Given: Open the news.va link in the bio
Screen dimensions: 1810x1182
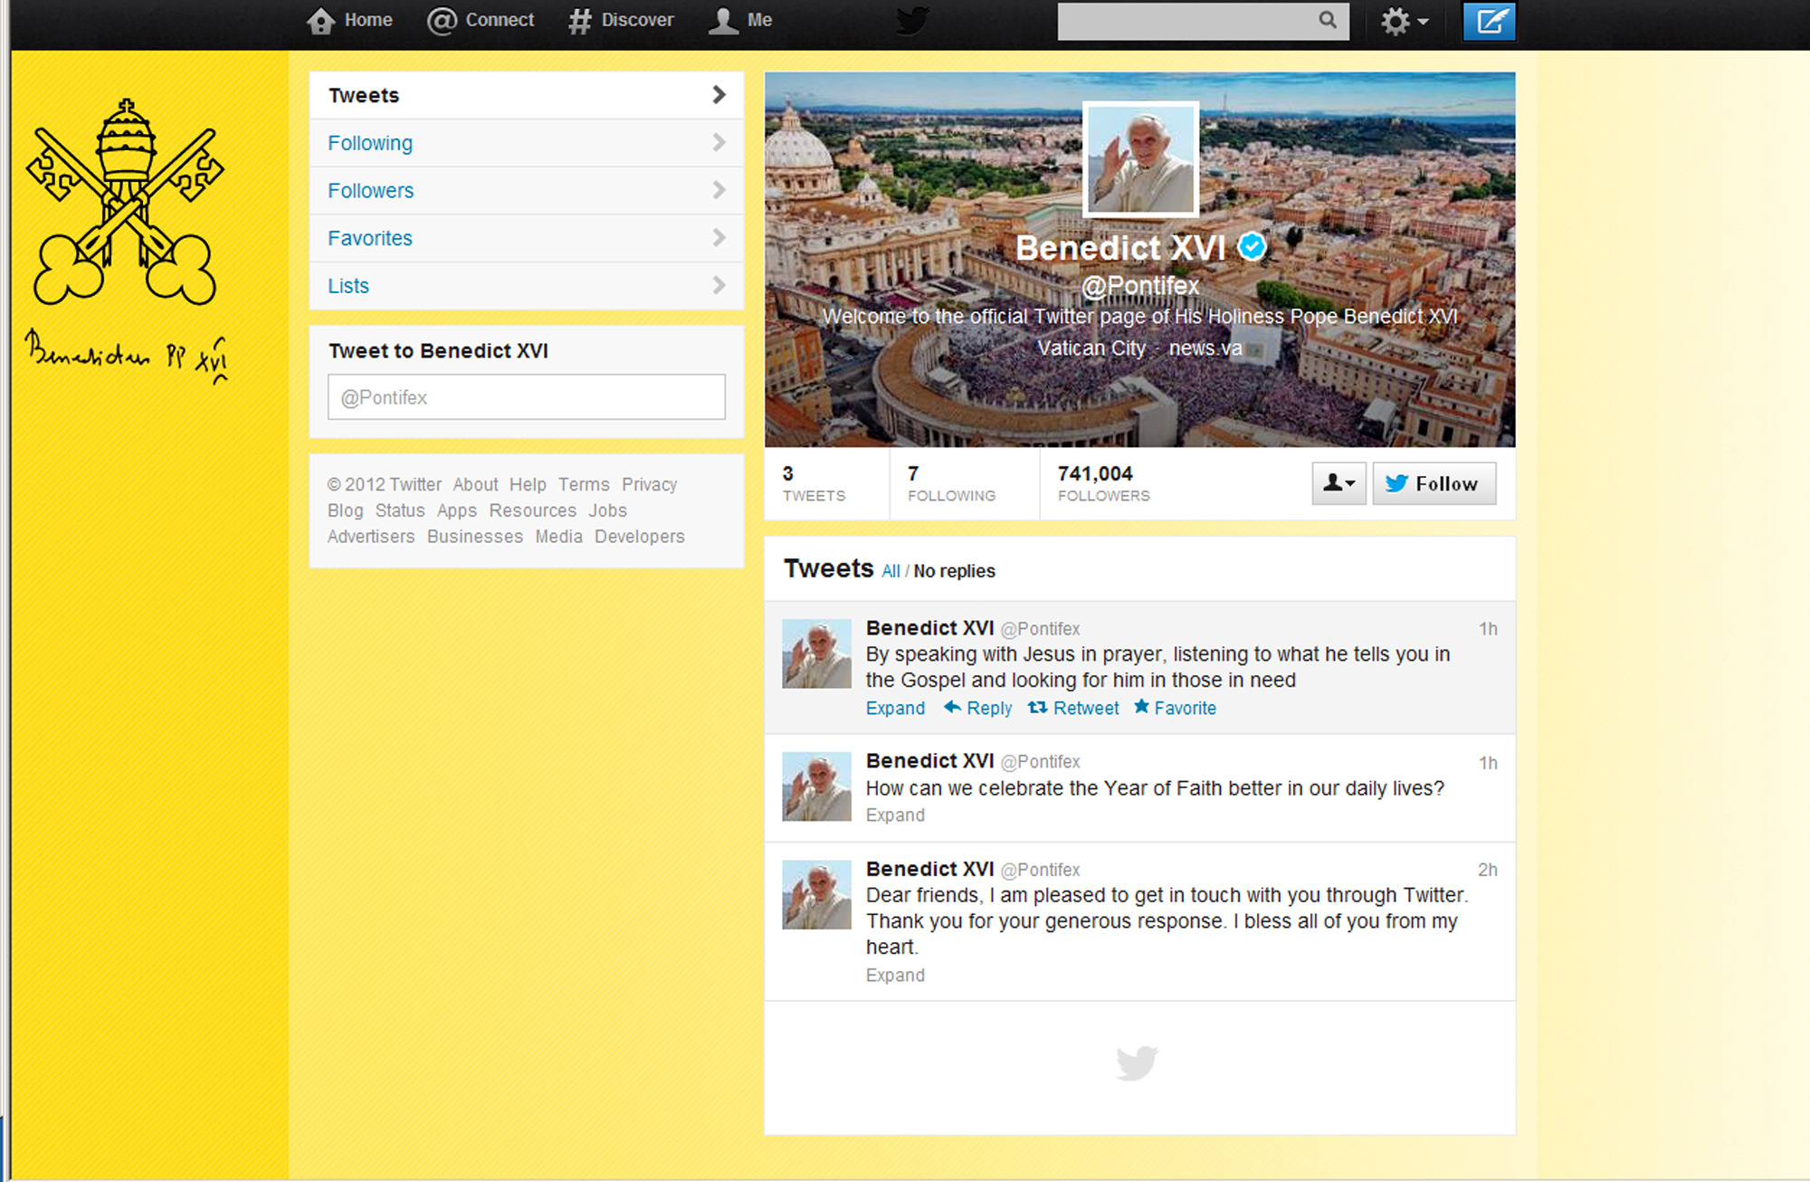Looking at the screenshot, I should point(1205,348).
